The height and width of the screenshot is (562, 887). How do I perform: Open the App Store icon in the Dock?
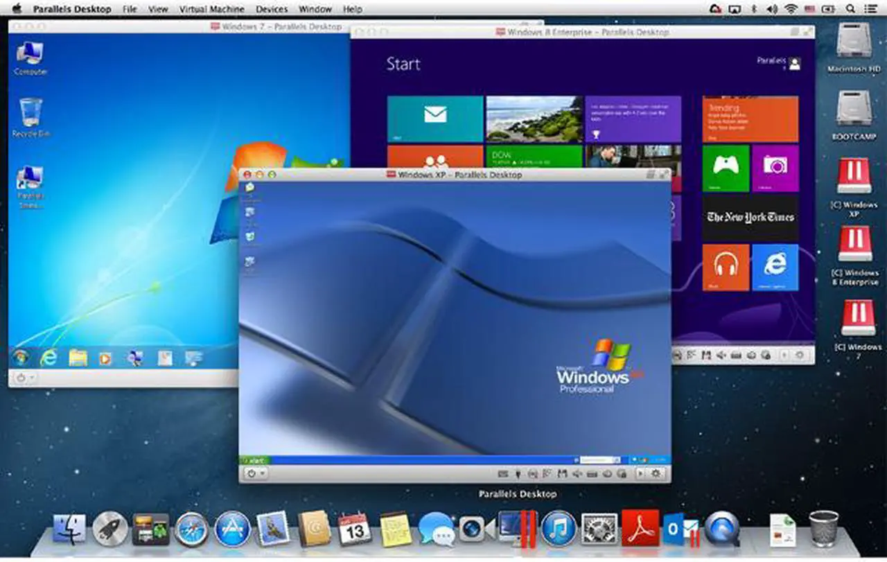(232, 529)
